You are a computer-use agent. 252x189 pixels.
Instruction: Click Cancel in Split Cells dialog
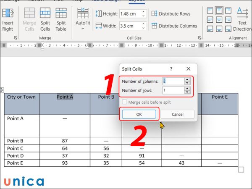coord(177,114)
